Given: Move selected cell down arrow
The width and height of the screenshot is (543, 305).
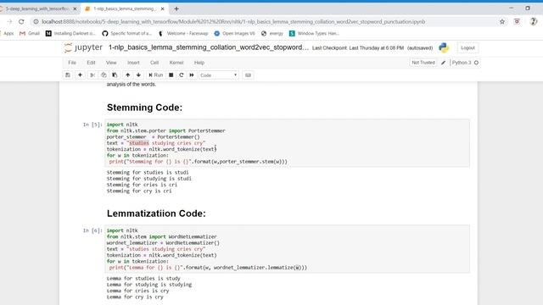Looking at the screenshot, I should pyautogui.click(x=138, y=75).
